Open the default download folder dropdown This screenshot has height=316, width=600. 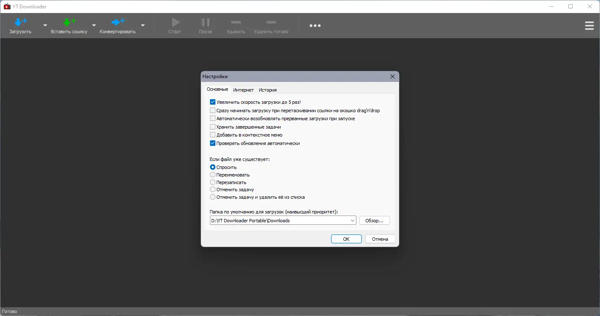coord(353,221)
